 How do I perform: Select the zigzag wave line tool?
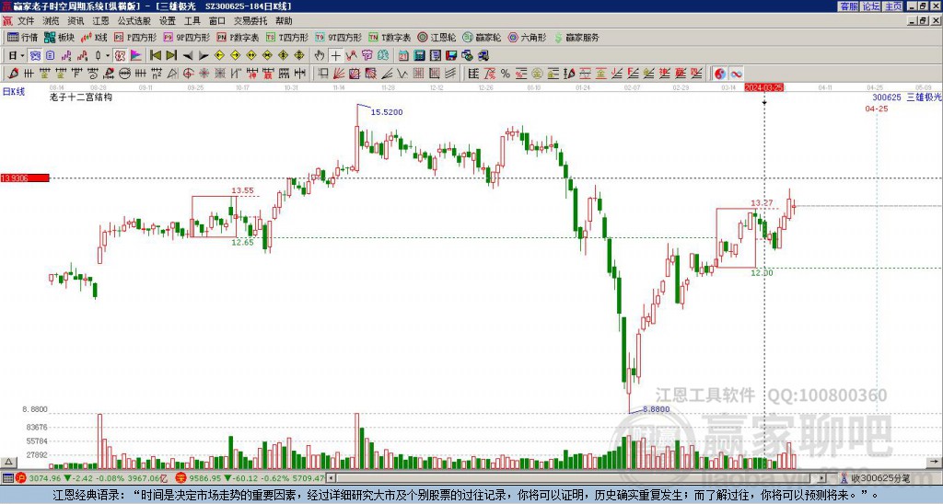402,74
